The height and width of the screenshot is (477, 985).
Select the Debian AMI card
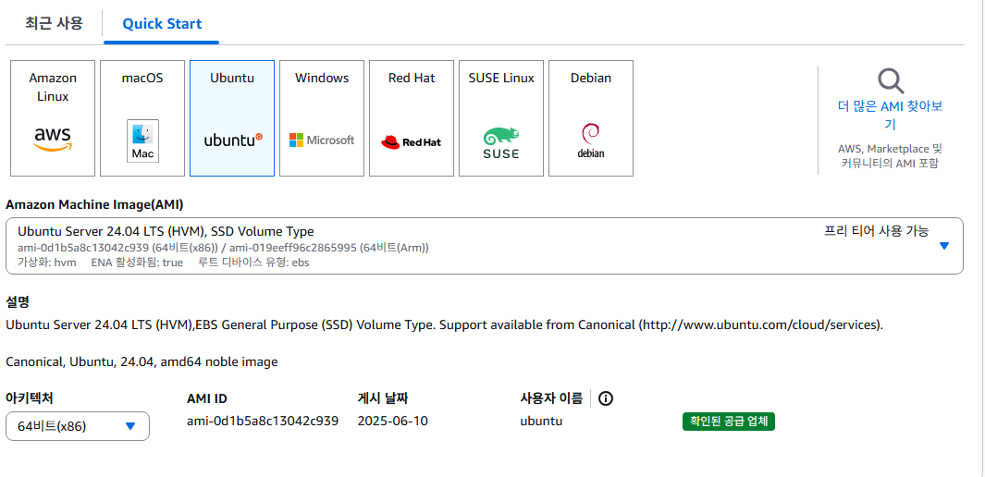click(x=591, y=118)
